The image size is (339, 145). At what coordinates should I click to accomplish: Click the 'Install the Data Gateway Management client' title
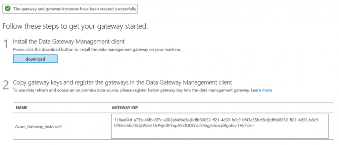(69, 42)
